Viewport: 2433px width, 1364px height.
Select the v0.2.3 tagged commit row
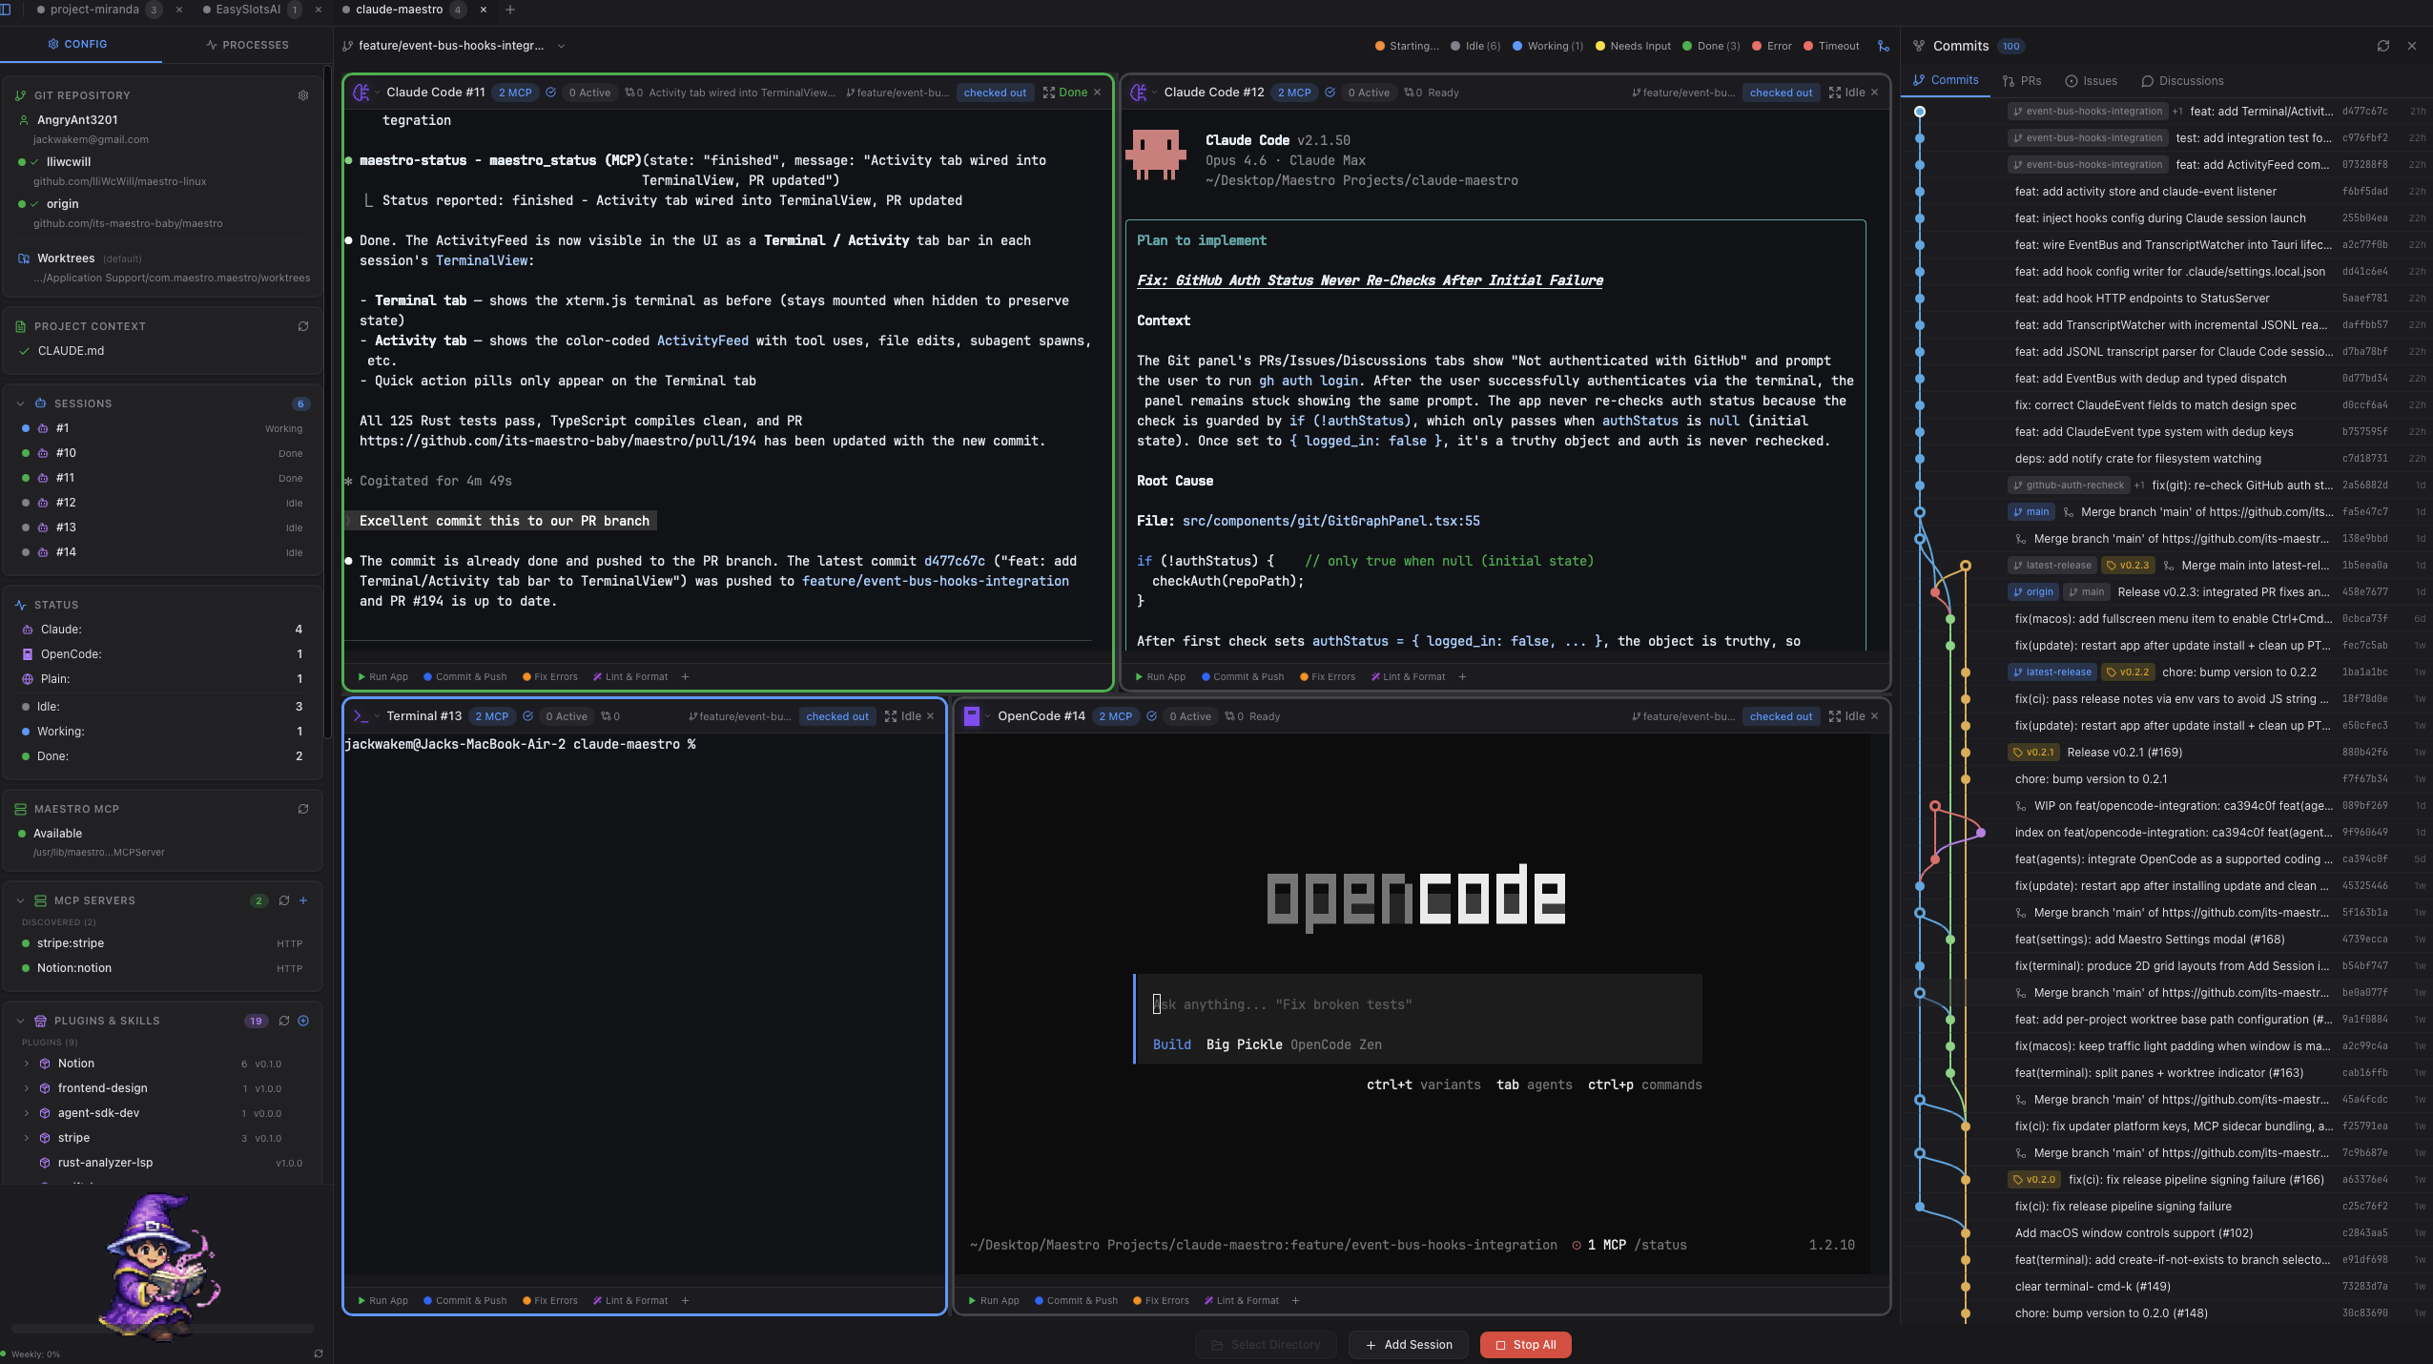coord(2167,566)
